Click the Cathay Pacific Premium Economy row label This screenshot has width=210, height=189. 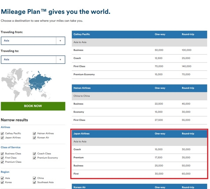pyautogui.click(x=84, y=74)
